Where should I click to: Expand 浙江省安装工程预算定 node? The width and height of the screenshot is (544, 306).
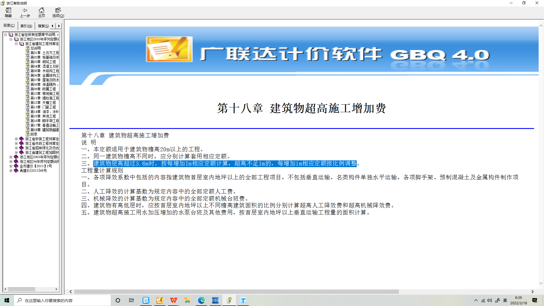(16, 139)
